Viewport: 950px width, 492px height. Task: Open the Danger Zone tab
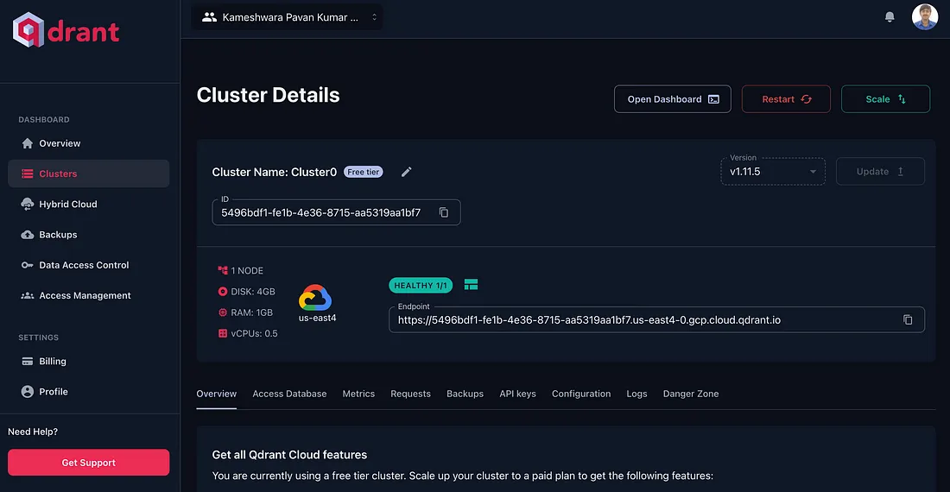pos(691,394)
